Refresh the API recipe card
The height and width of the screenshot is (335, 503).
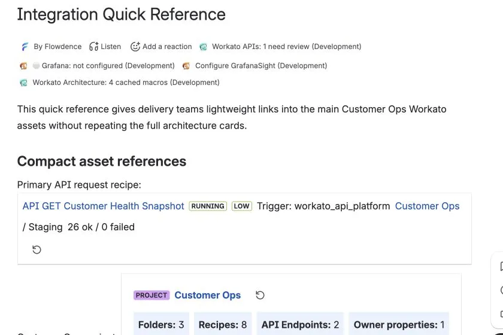tap(37, 249)
